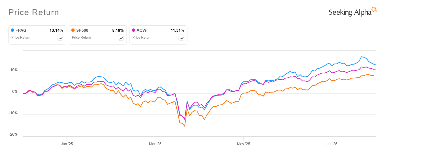Click the 8.18% SP500 return value
This screenshot has width=442, height=153.
(x=118, y=30)
